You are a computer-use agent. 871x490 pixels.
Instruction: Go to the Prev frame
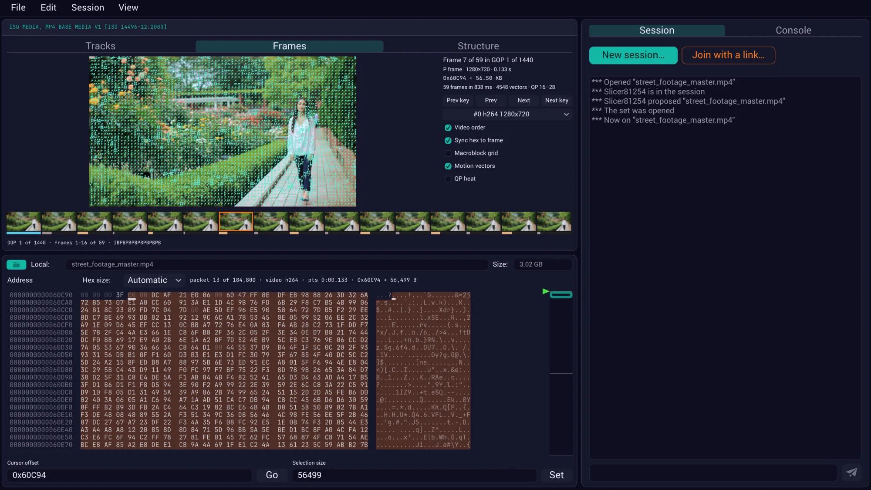(x=490, y=101)
